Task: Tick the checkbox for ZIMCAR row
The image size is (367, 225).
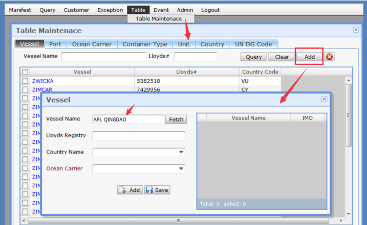Action: coord(25,90)
